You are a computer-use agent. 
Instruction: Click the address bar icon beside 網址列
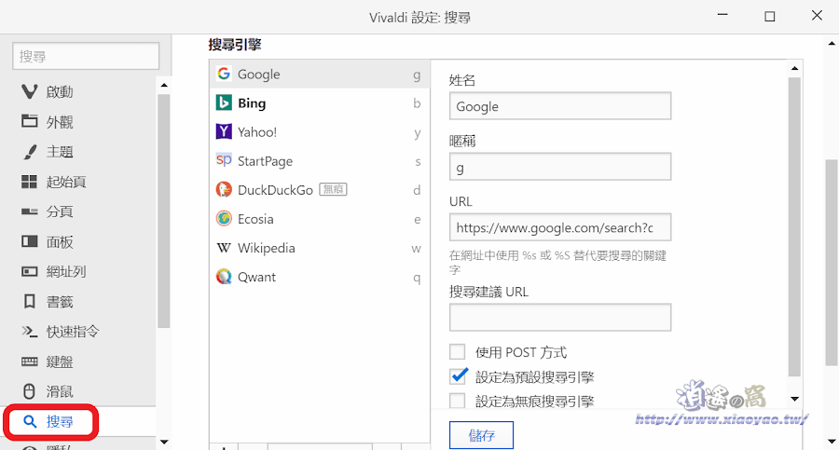(x=30, y=271)
